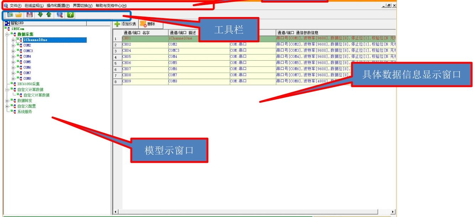
Task: Expand the 数据转发 tree node
Action: 7,101
